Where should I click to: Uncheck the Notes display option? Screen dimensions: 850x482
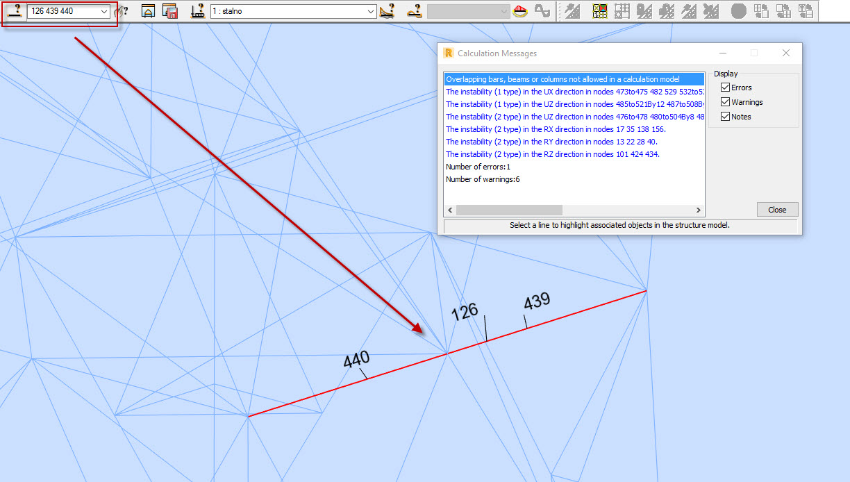click(725, 117)
